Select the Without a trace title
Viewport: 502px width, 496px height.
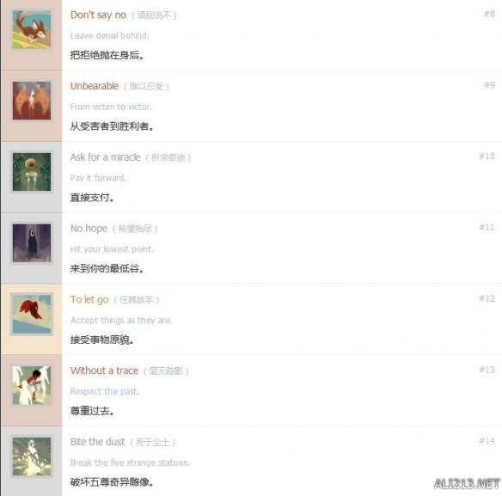click(104, 370)
